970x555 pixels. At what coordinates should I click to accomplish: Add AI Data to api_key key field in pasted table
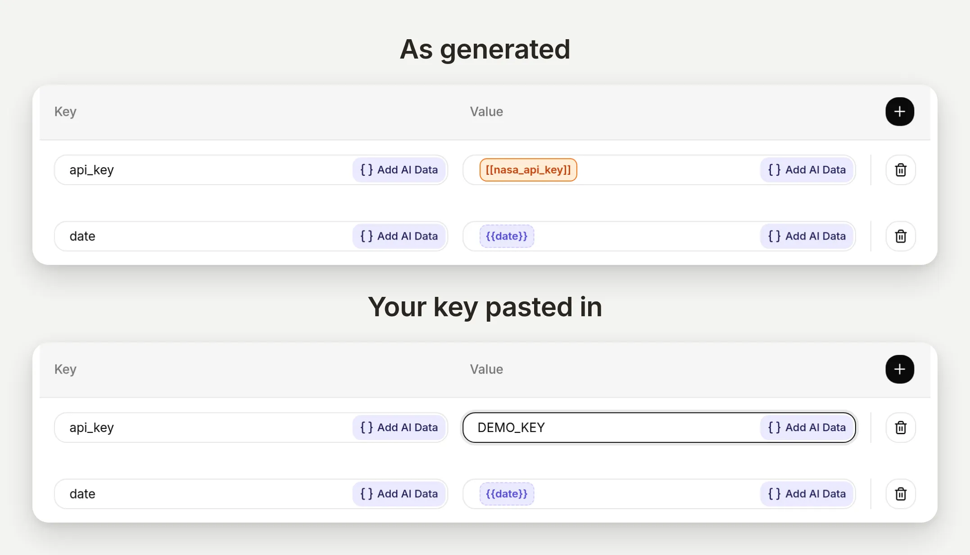coord(399,428)
